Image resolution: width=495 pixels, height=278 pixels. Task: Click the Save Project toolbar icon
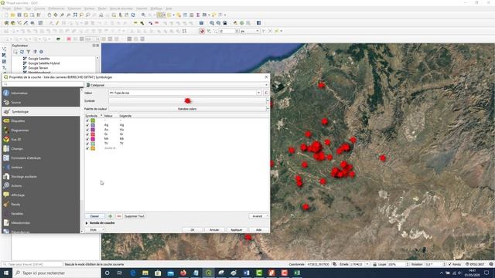(x=19, y=15)
